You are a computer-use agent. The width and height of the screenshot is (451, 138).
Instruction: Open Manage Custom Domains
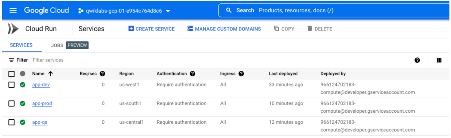224,29
